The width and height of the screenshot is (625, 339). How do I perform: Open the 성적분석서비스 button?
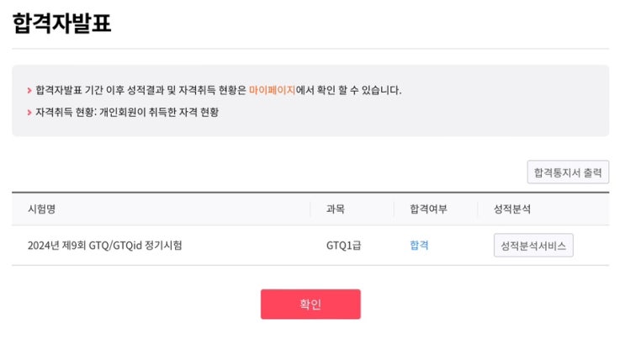[533, 246]
